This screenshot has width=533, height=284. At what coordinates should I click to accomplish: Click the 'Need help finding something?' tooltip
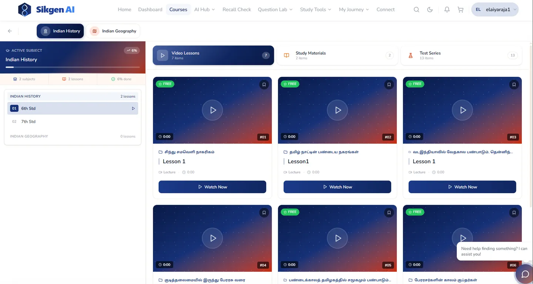(494, 251)
